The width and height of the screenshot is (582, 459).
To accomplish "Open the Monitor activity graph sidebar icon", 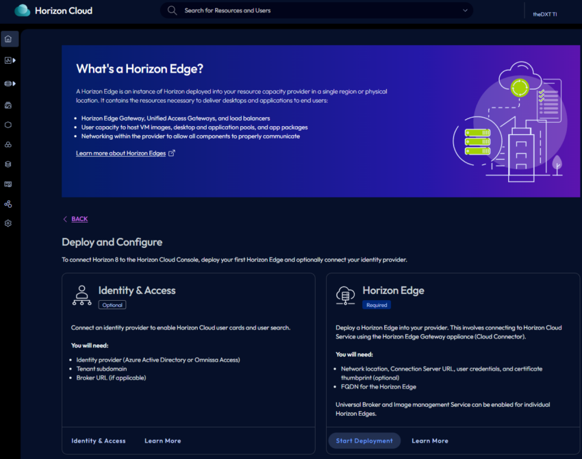I will pos(8,60).
